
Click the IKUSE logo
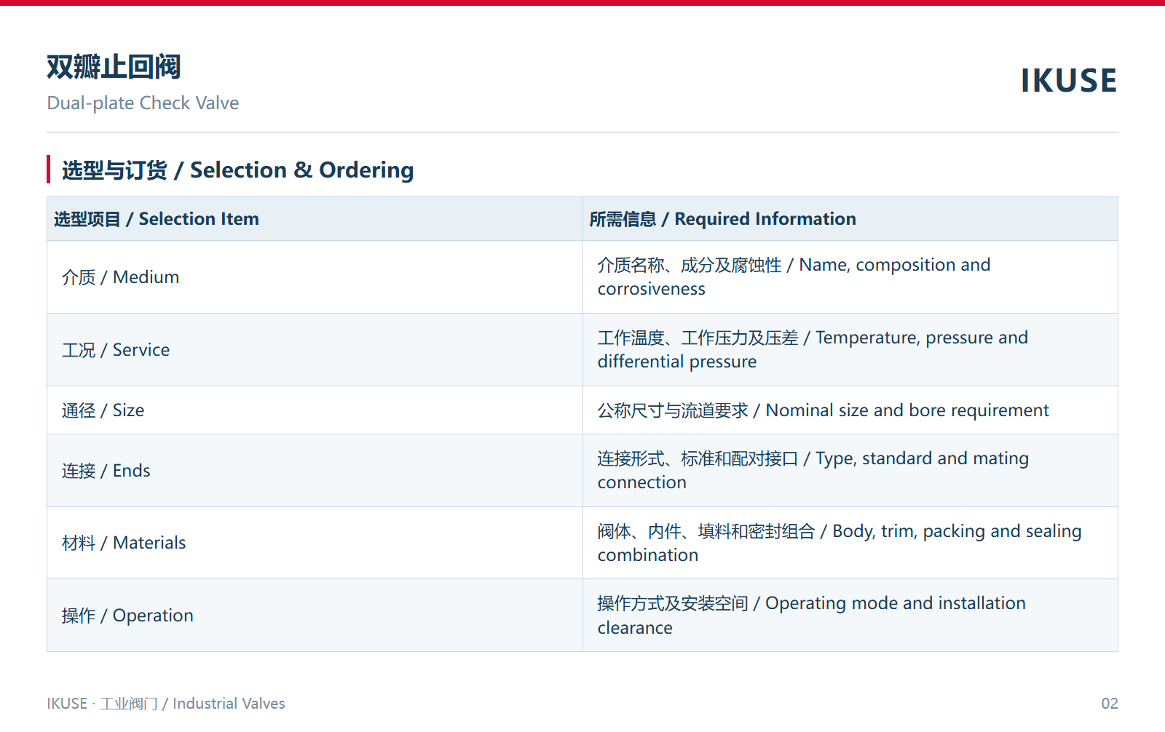1069,80
